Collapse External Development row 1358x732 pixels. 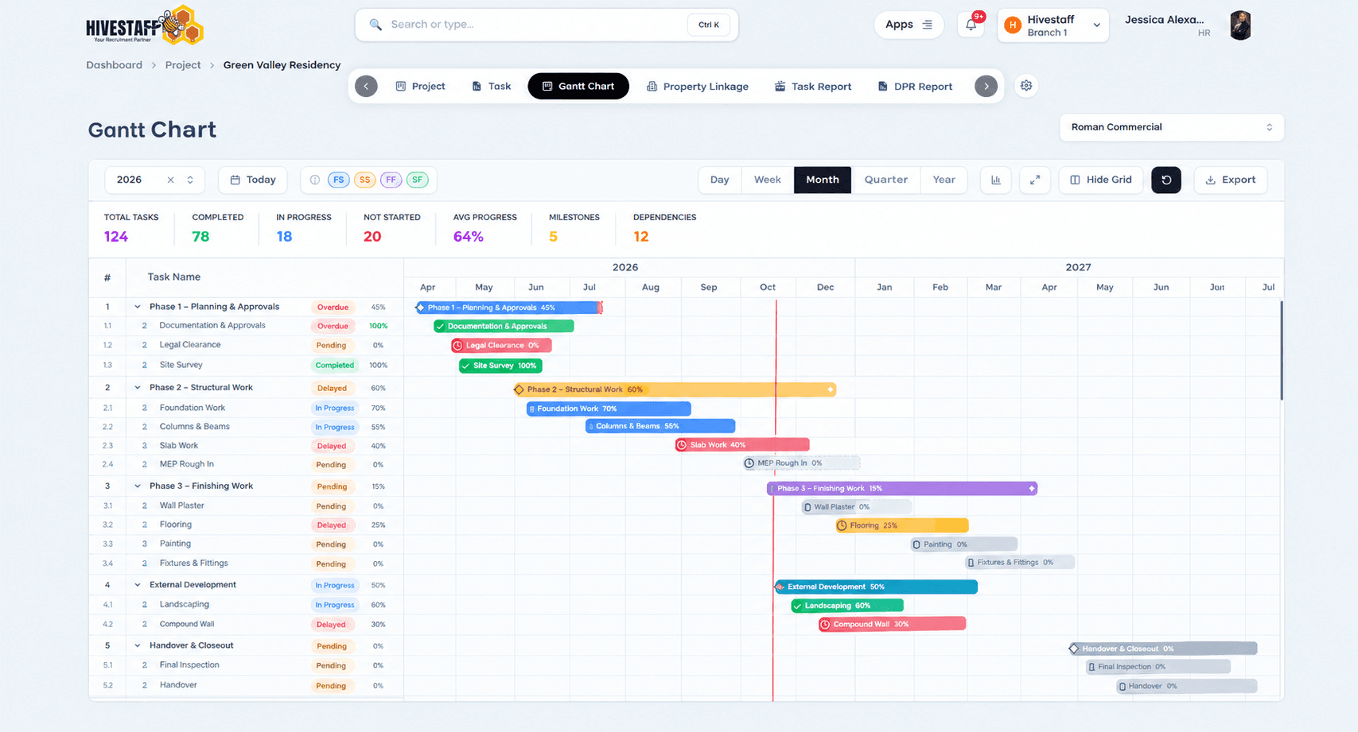coord(138,585)
